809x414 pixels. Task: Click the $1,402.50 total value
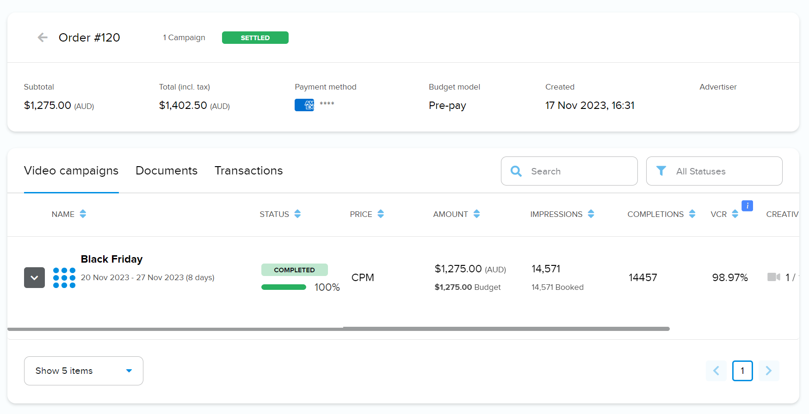coord(183,105)
